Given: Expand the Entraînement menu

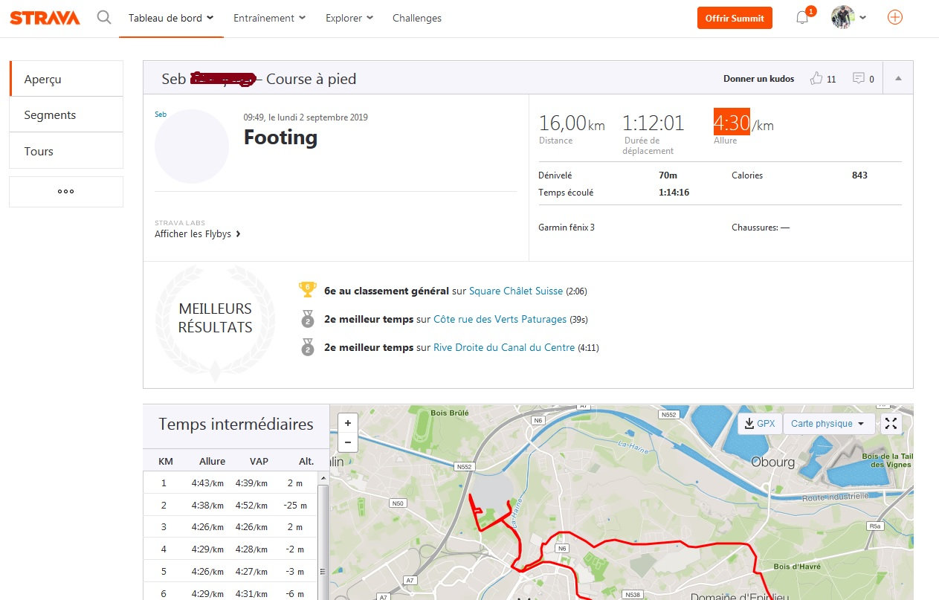Looking at the screenshot, I should (x=269, y=18).
